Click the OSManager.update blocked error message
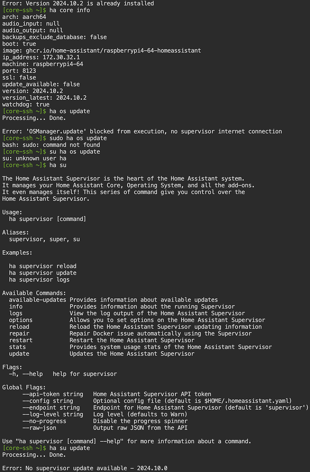Screen dimensions: 310x472 click(142, 132)
